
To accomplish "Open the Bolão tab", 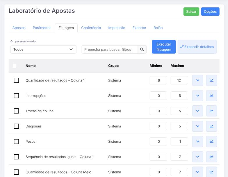I will pyautogui.click(x=158, y=28).
